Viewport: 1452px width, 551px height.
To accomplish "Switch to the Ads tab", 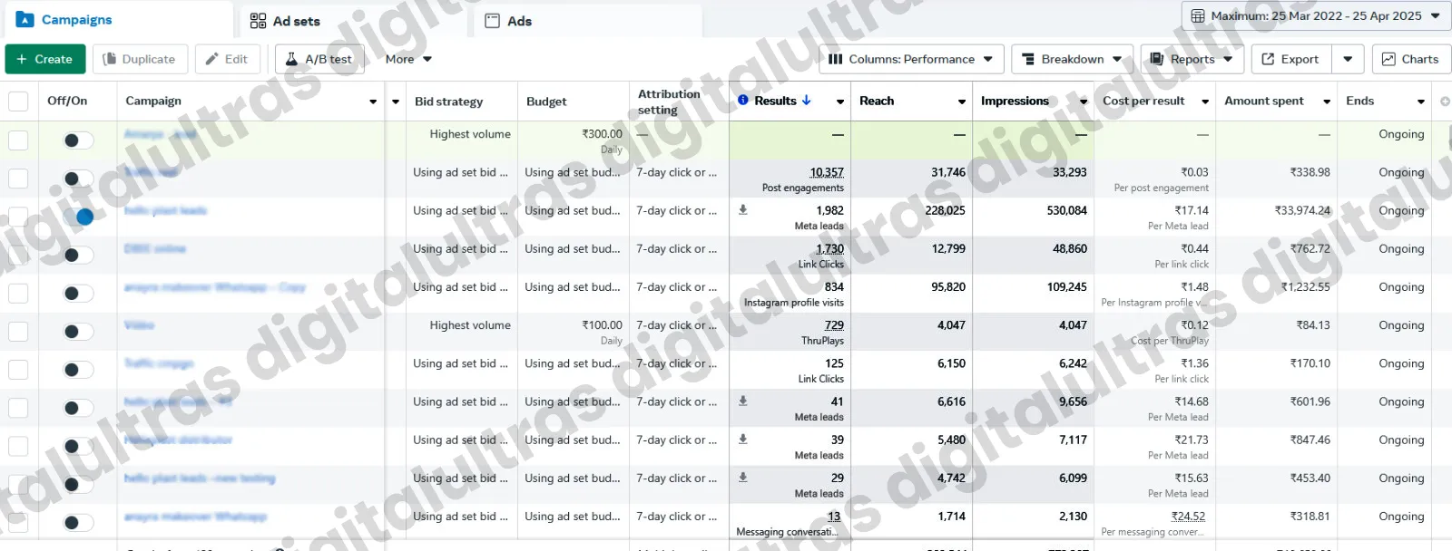I will (509, 21).
